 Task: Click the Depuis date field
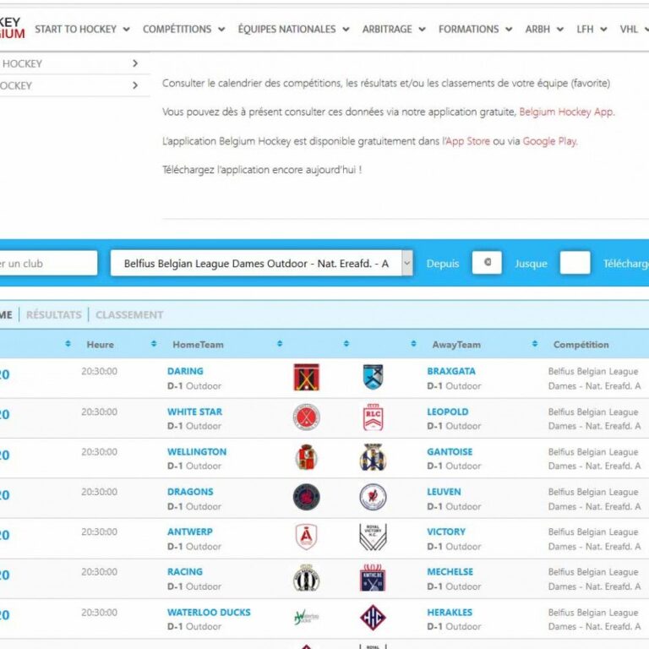(487, 263)
